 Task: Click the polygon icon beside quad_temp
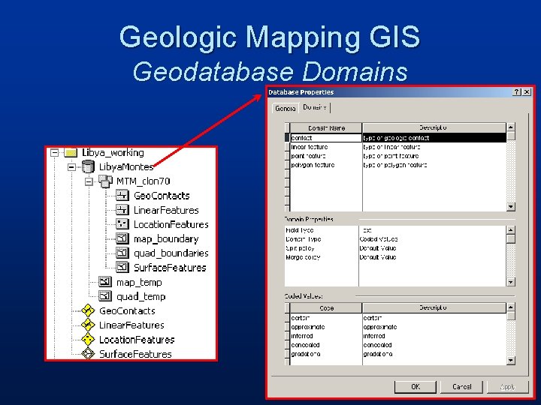(x=105, y=296)
